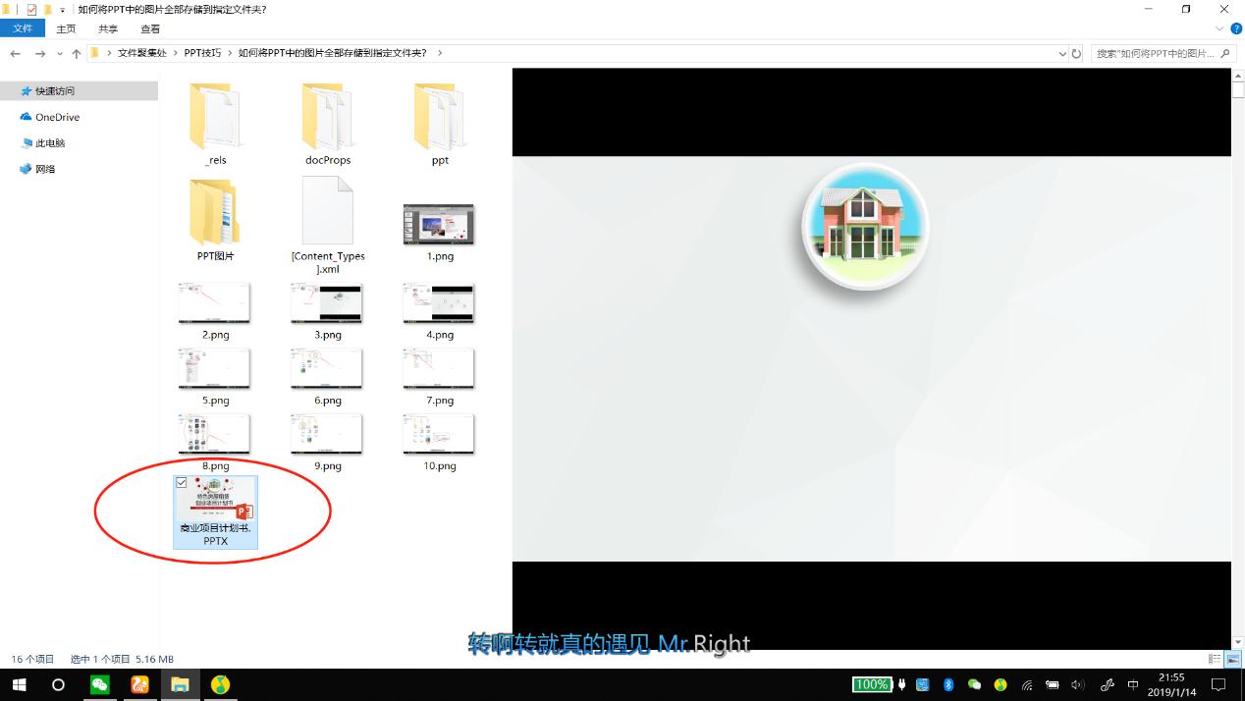Select the 4.png image file
1245x701 pixels.
click(439, 311)
